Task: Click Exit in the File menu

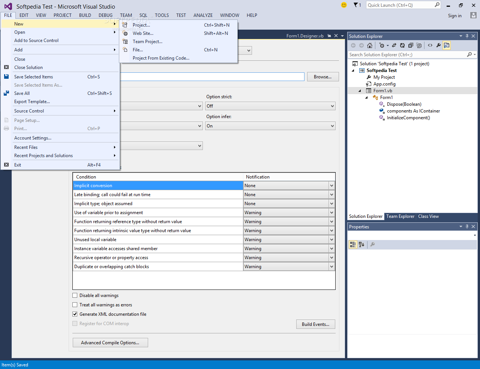Action: pyautogui.click(x=60, y=165)
